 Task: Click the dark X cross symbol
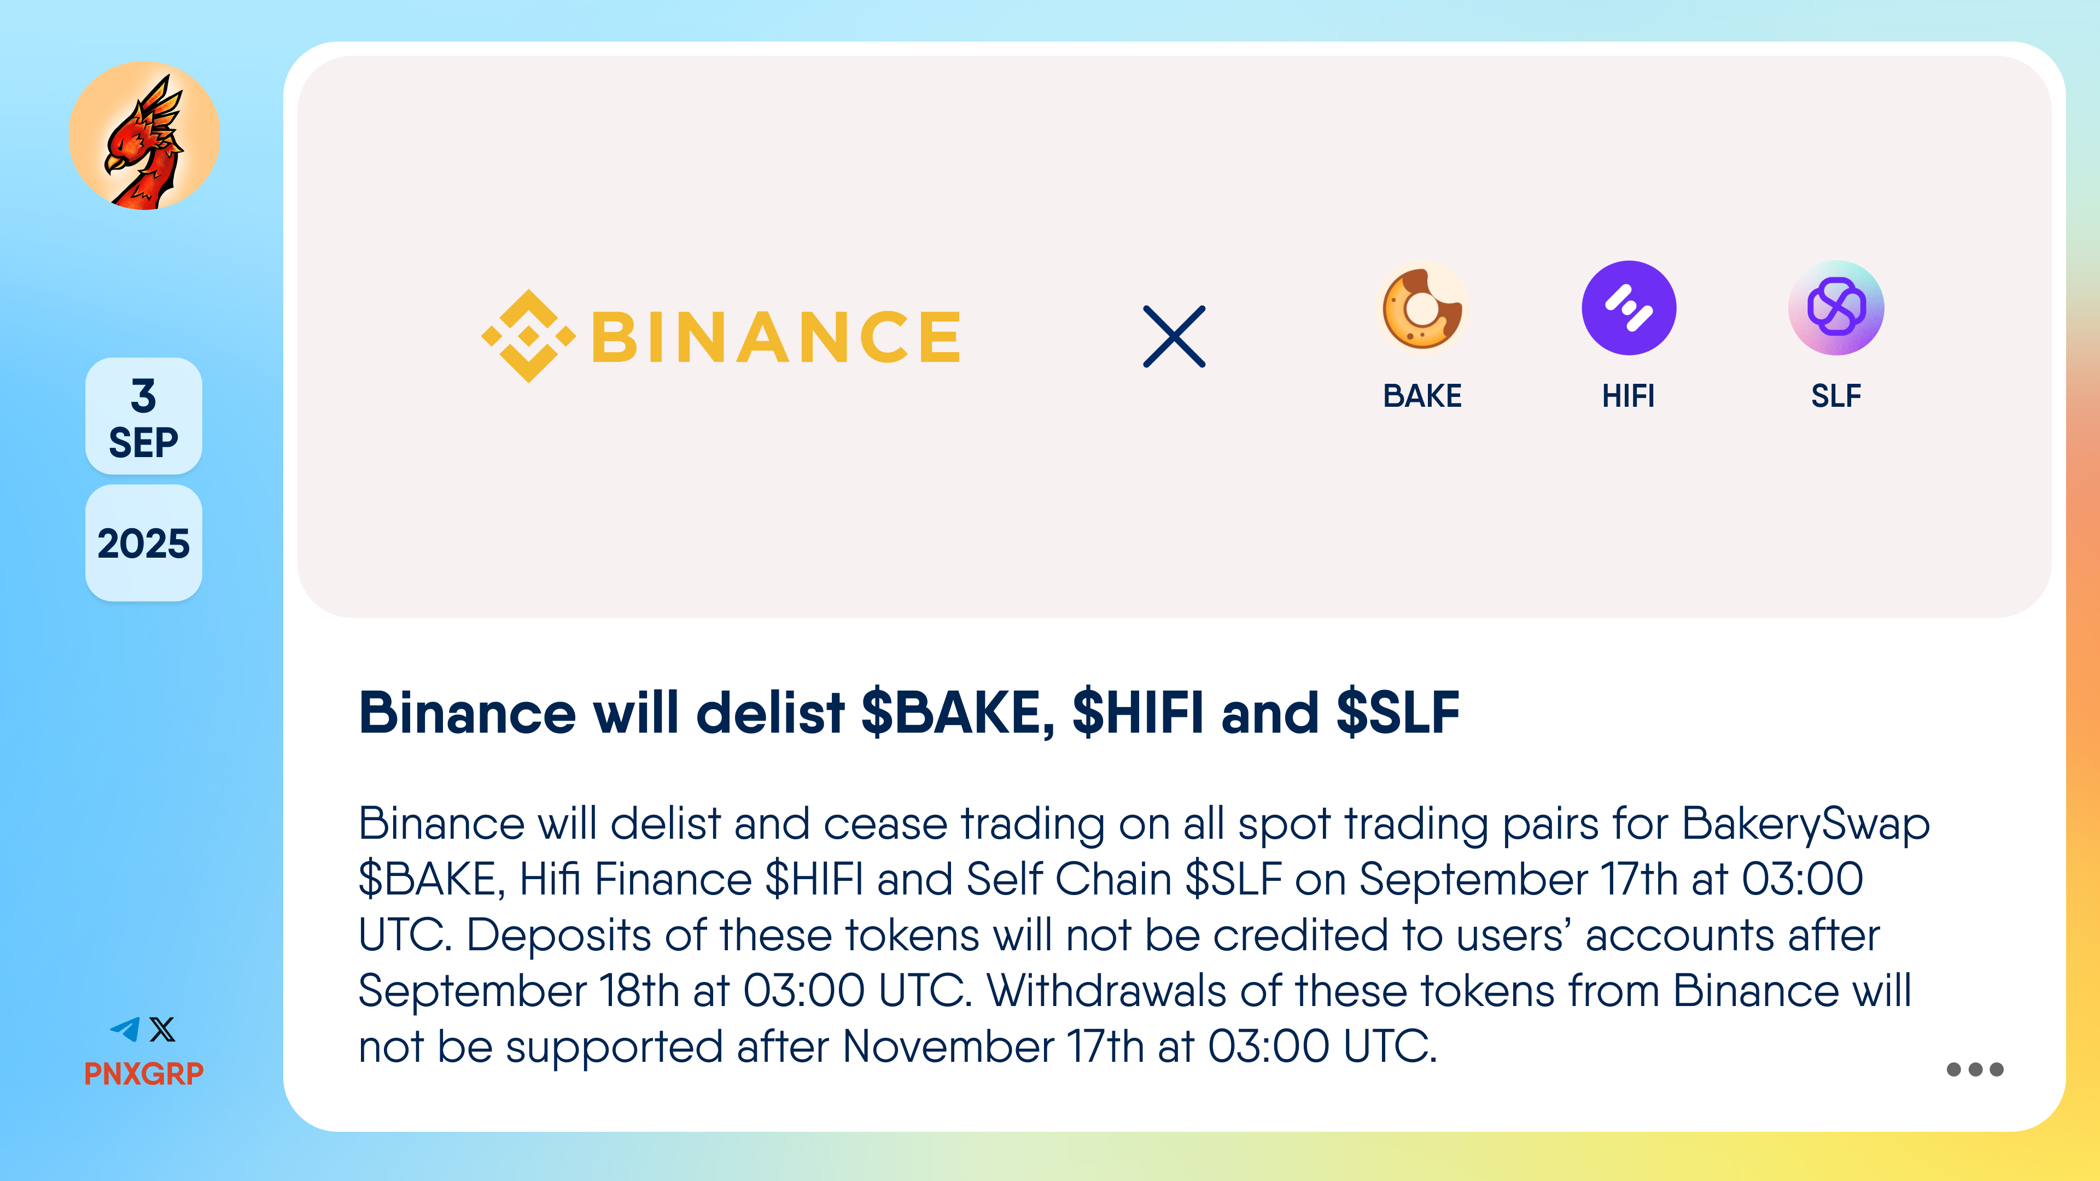point(1174,337)
